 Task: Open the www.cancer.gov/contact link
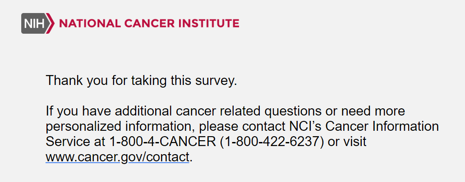coord(117,157)
